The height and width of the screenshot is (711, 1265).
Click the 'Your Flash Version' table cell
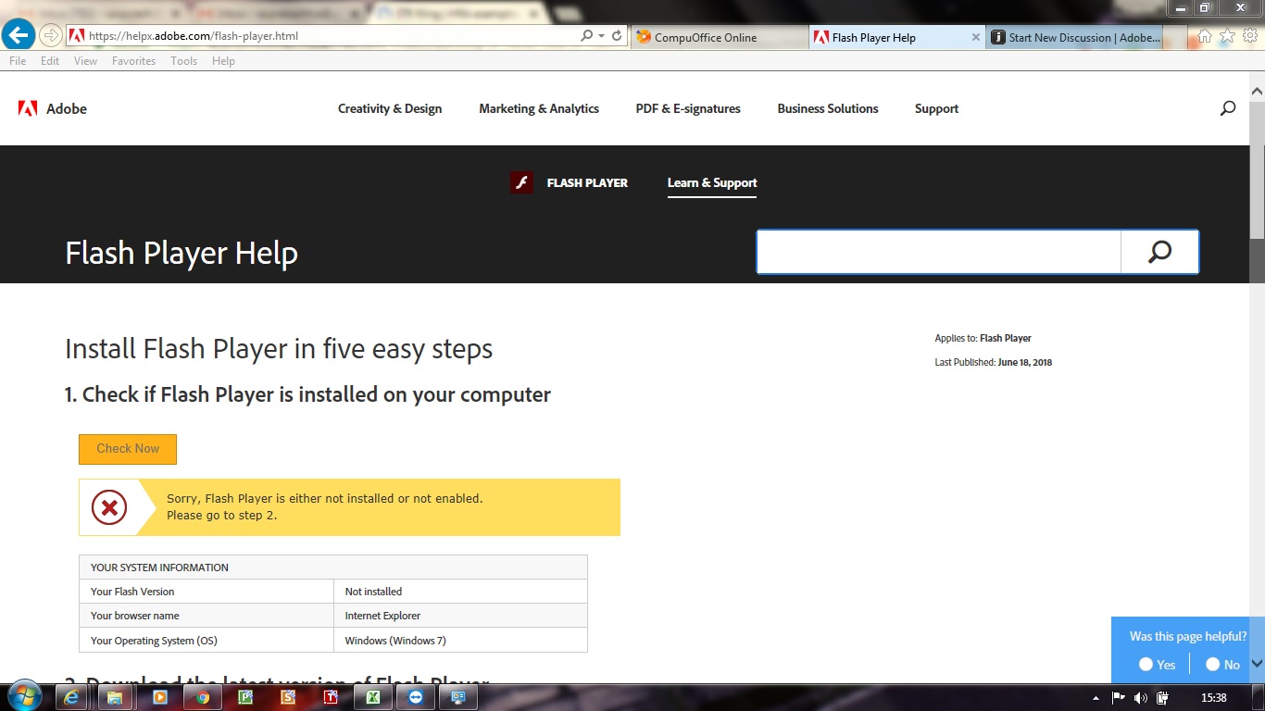pos(207,592)
